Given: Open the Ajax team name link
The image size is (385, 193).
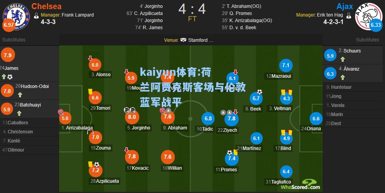Looking at the screenshot, I should [345, 6].
